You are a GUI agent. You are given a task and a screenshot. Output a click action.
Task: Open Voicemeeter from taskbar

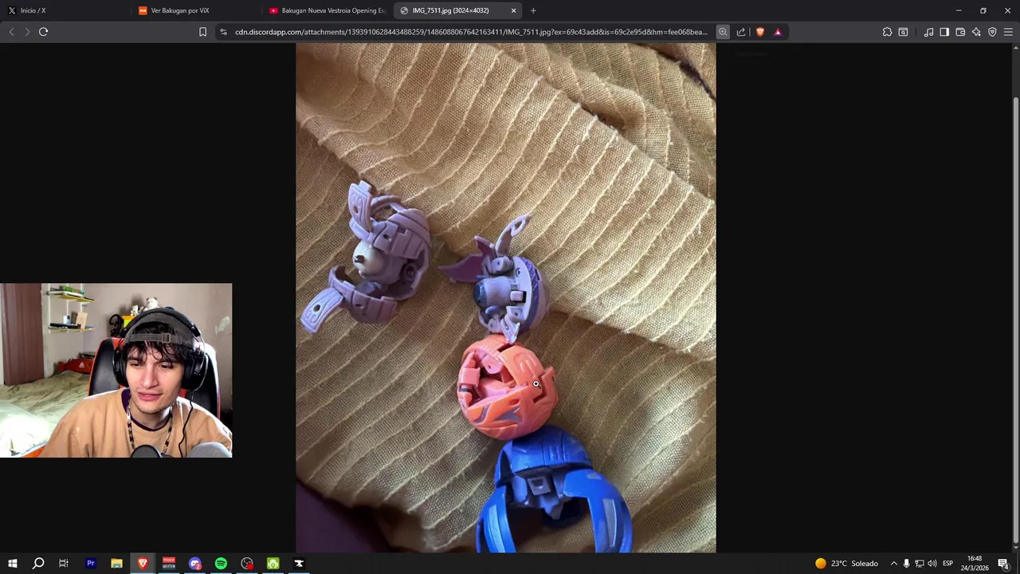click(169, 563)
